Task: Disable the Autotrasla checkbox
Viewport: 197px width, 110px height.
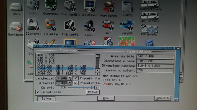Action: tap(38, 92)
